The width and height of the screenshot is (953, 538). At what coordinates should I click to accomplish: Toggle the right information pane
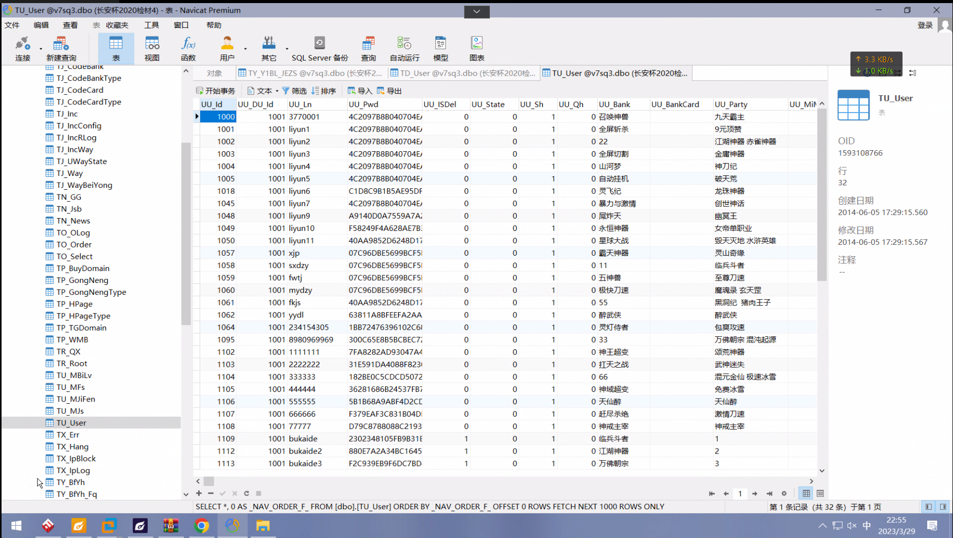[x=943, y=507]
